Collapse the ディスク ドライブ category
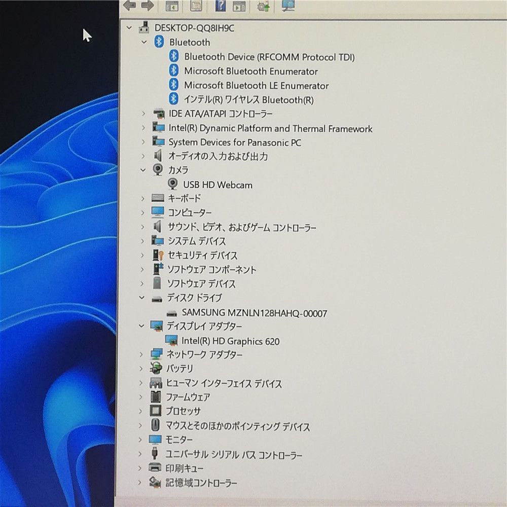 (x=141, y=298)
